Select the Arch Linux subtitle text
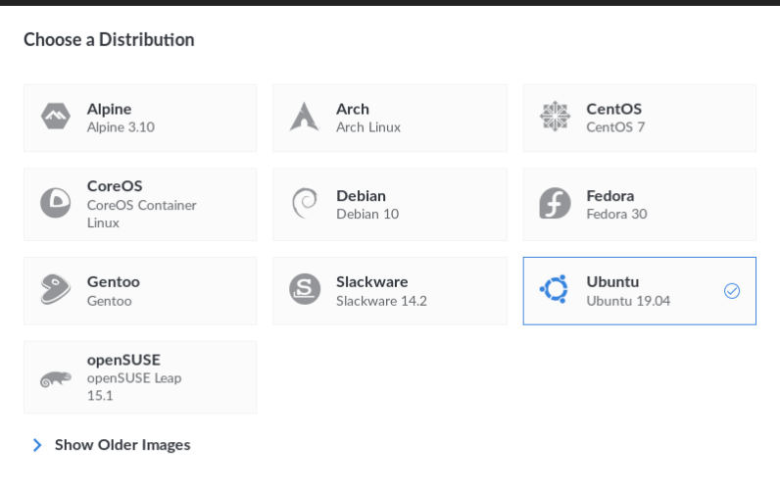This screenshot has width=780, height=492. 368,127
